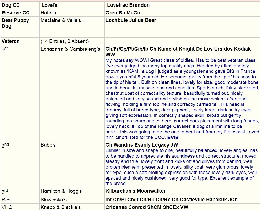Viewport: 260px width, 210px height.
Task: Select the 2nd place label
Action: pos(5,145)
